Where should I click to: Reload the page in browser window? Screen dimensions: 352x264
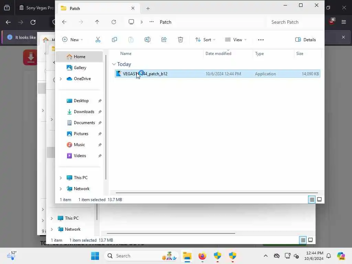click(33, 22)
